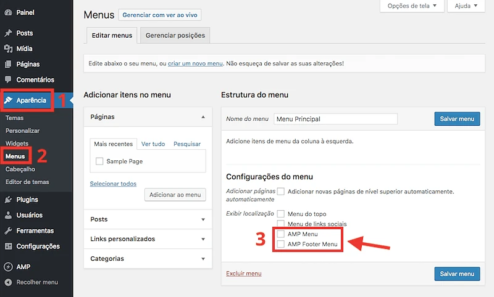The image size is (494, 297).
Task: Select the Mais recentes tab
Action: 114,144
